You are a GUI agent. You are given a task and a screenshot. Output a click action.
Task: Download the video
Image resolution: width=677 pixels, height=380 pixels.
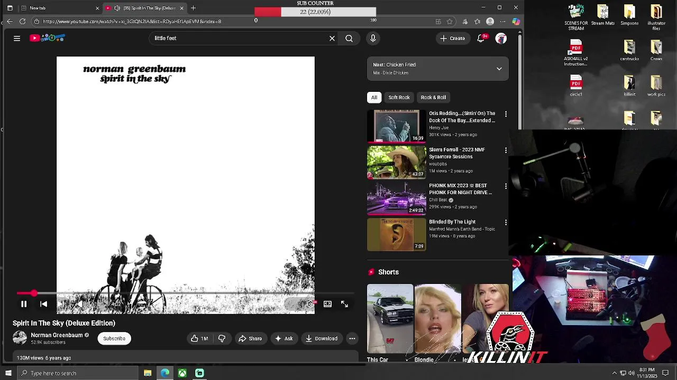pos(322,338)
